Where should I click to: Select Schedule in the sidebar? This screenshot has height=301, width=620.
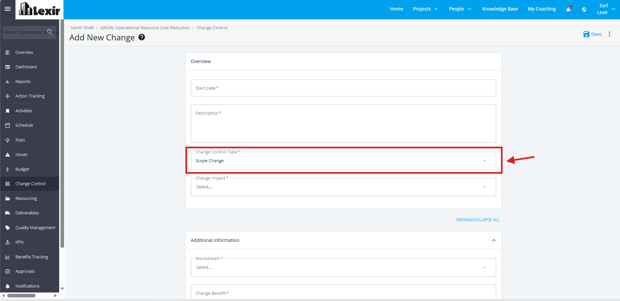[x=30, y=125]
